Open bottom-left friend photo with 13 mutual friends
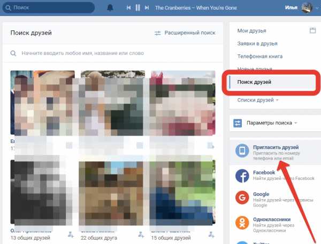This screenshot has height=244, width=321. 43,192
